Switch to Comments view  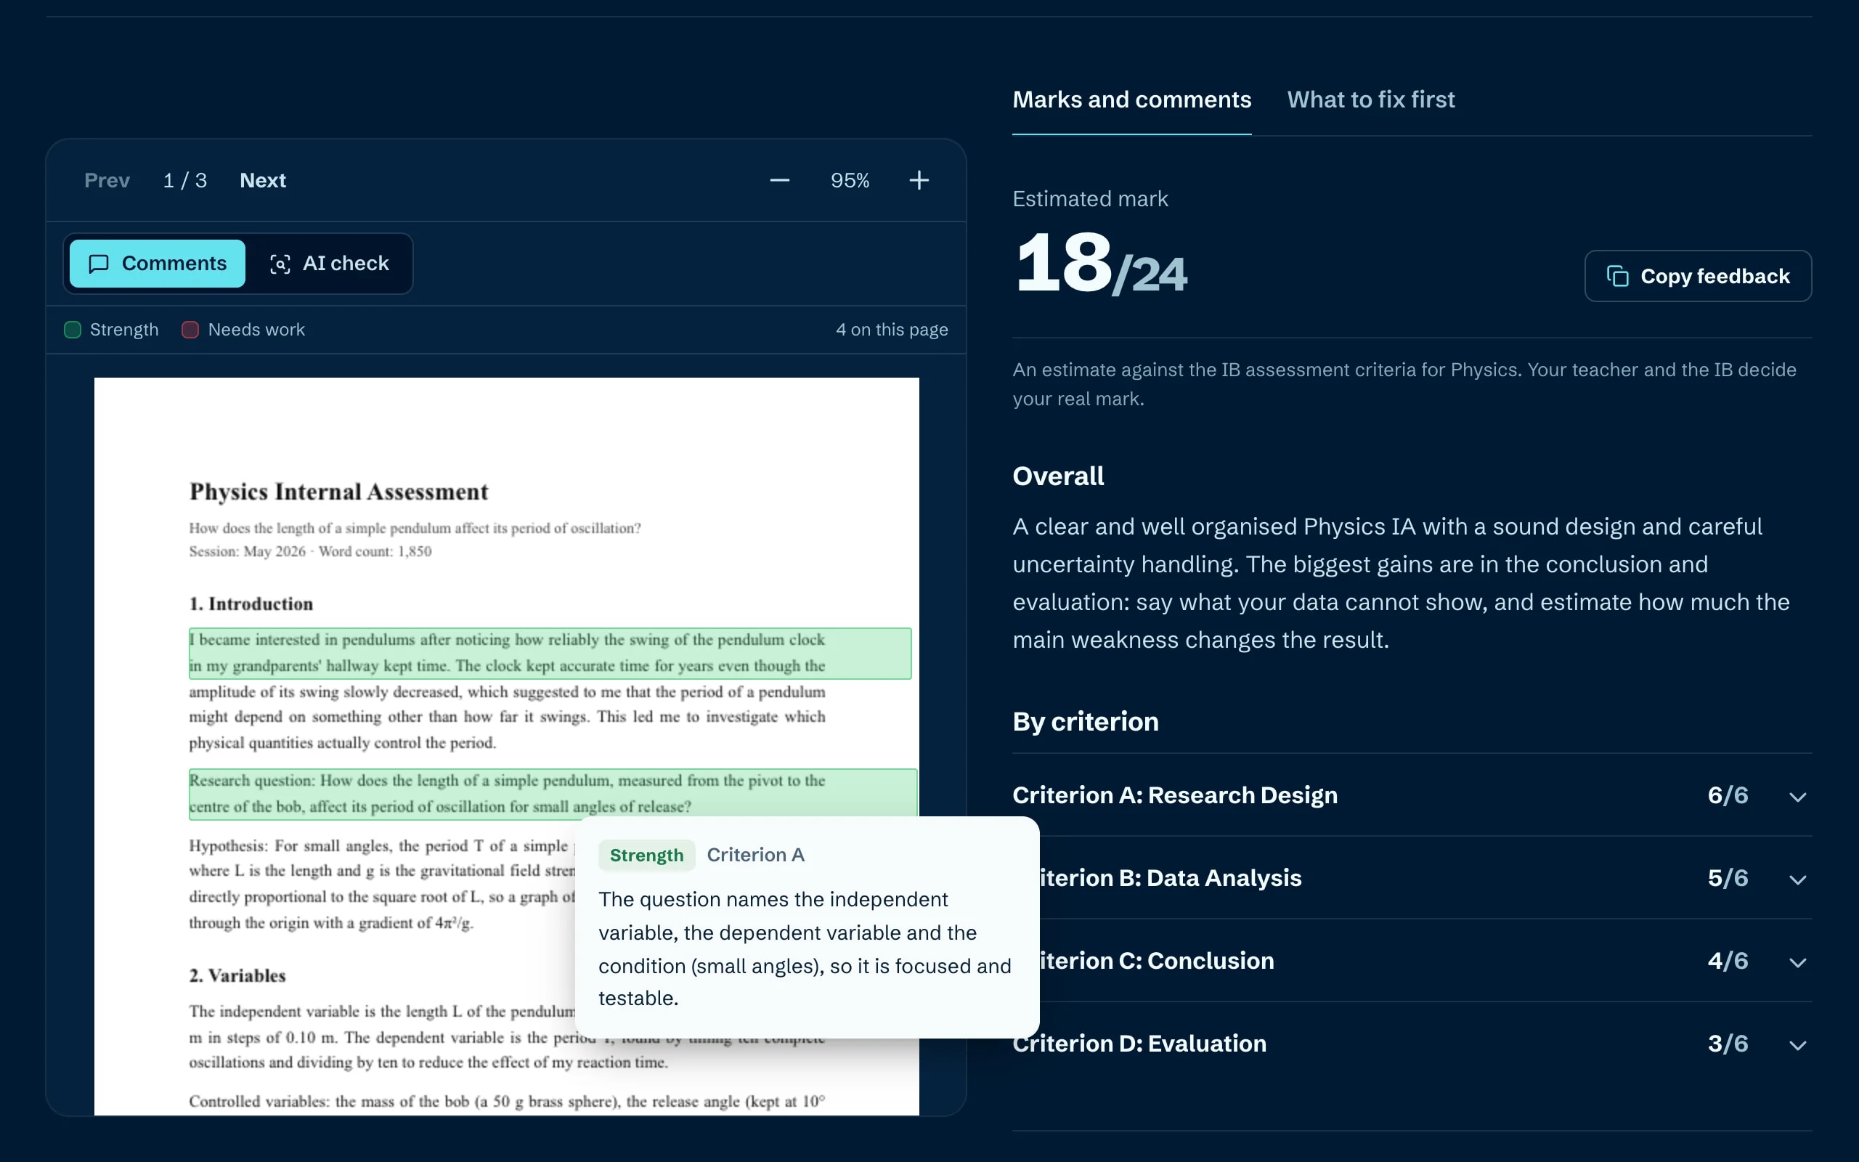(x=158, y=264)
